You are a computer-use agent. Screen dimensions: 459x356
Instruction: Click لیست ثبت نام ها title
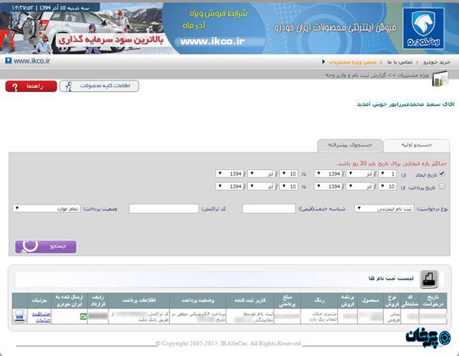[391, 279]
